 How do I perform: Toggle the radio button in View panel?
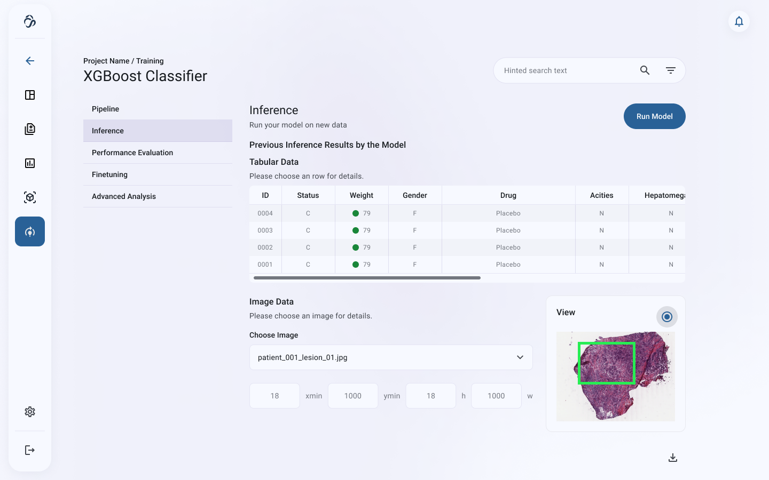(x=667, y=317)
